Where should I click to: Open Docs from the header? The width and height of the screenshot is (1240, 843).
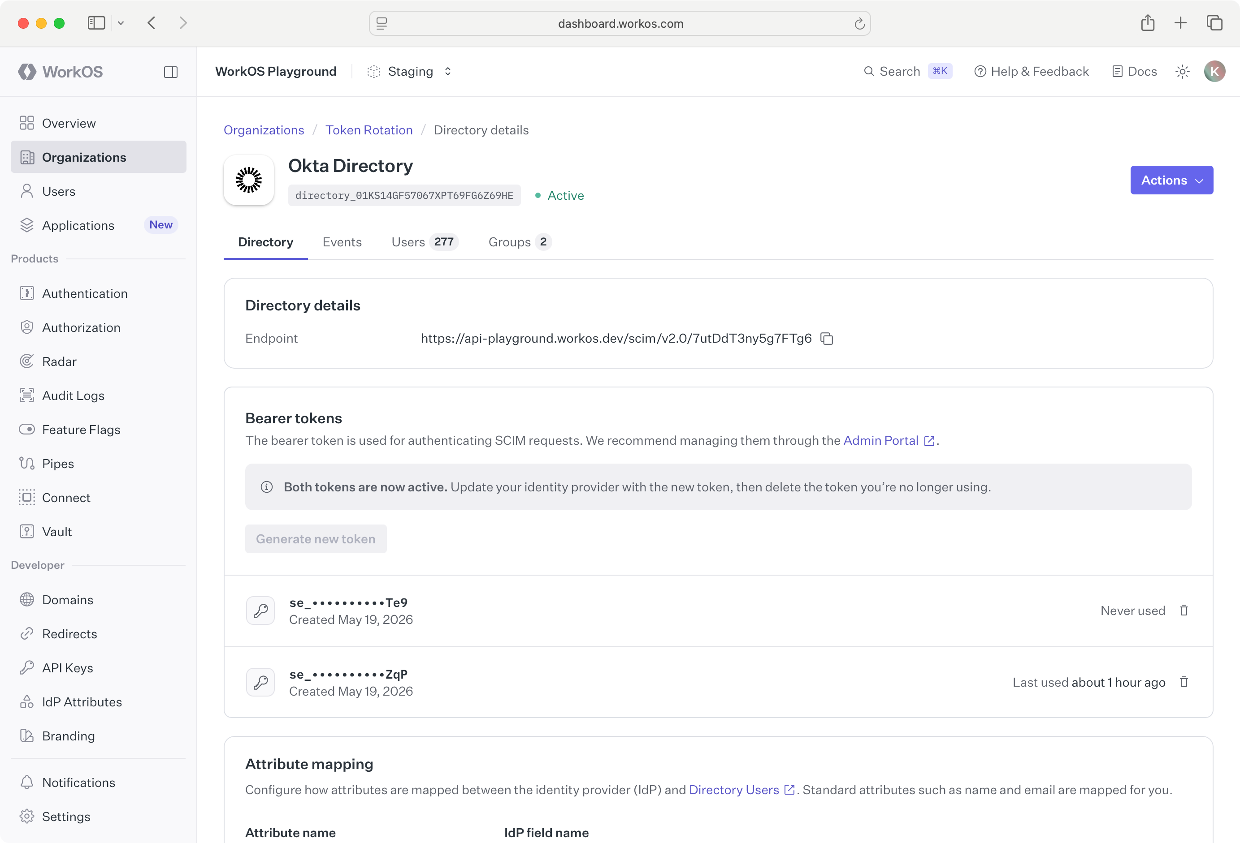[1134, 72]
